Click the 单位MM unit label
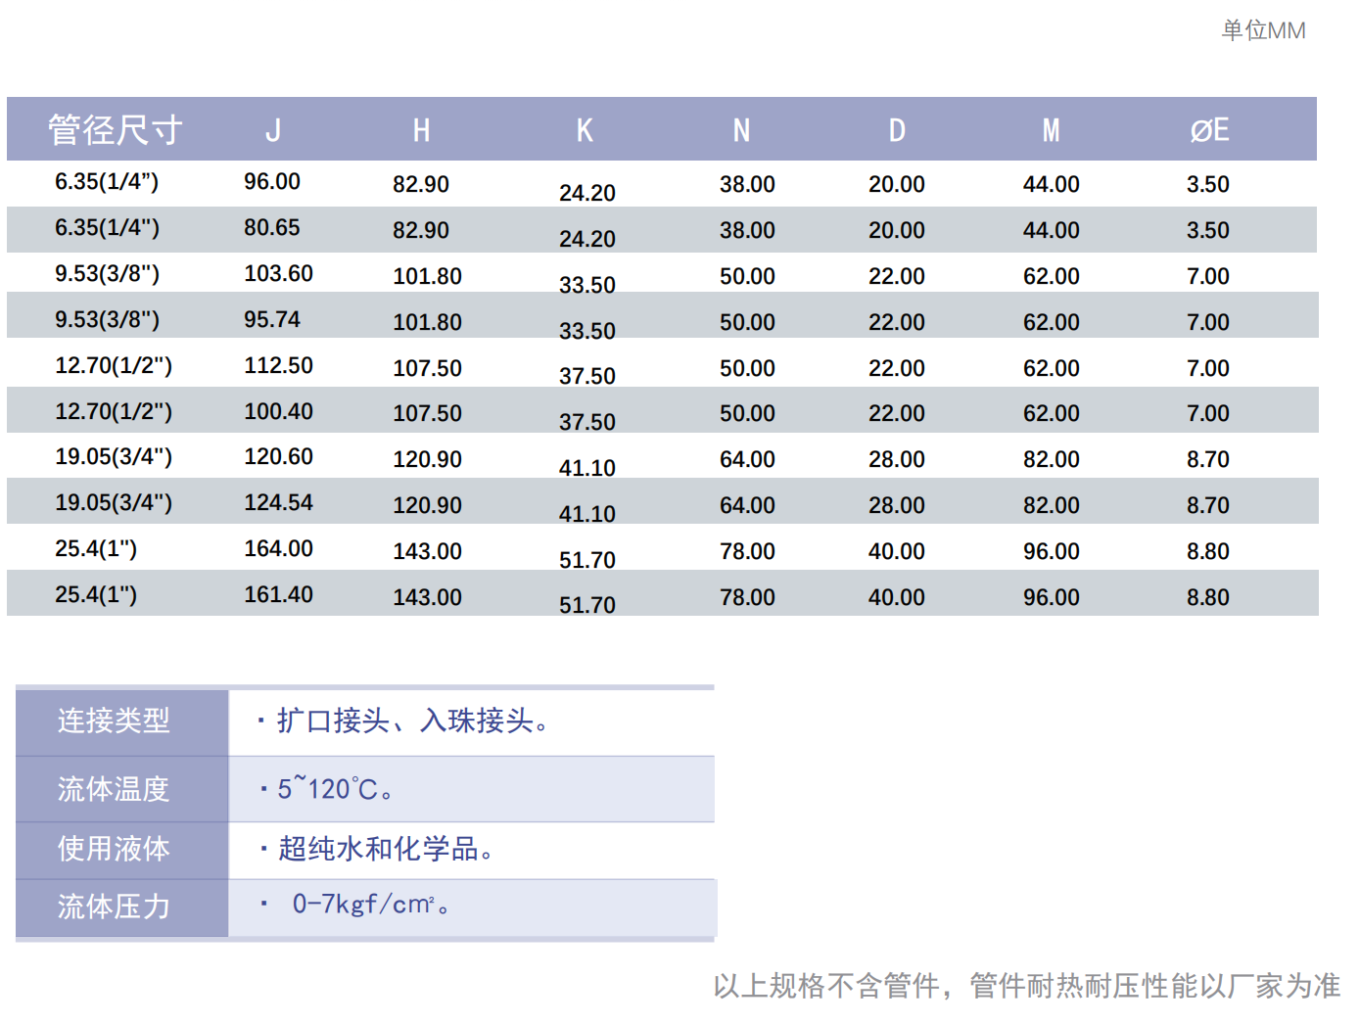The image size is (1359, 1024). tap(1263, 30)
